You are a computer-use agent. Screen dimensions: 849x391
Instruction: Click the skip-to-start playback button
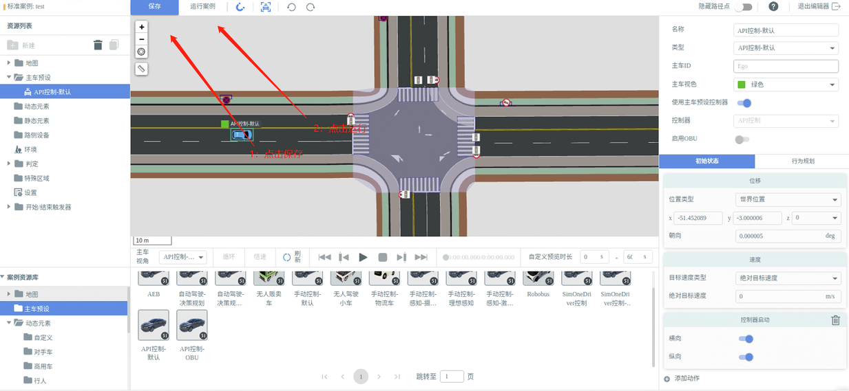click(x=325, y=257)
